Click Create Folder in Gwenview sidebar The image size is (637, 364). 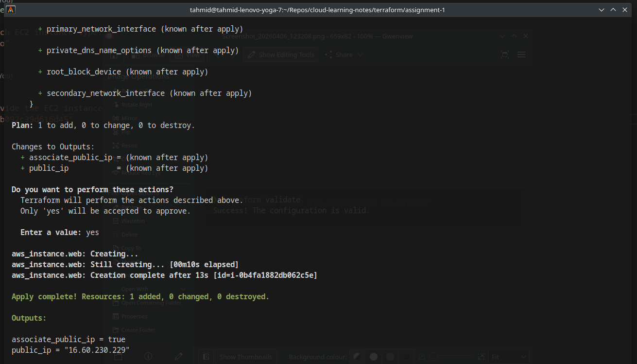point(134,330)
